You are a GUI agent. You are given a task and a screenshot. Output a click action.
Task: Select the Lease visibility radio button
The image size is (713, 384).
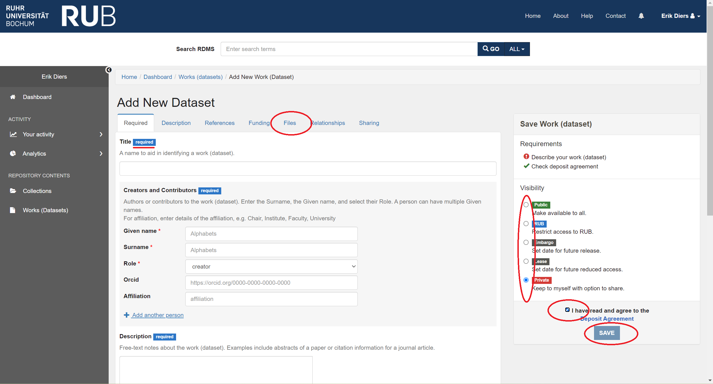526,261
